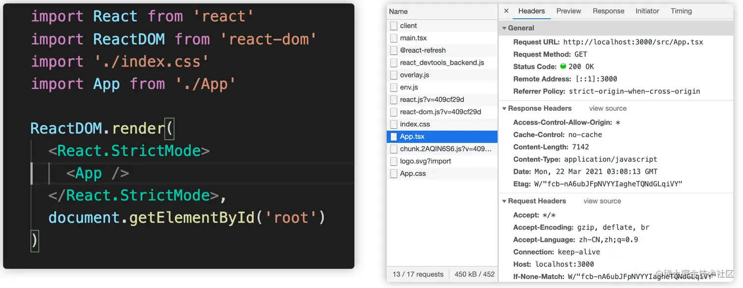Collapse the Request Headers section
Image resolution: width=743 pixels, height=288 pixels.
pyautogui.click(x=504, y=201)
